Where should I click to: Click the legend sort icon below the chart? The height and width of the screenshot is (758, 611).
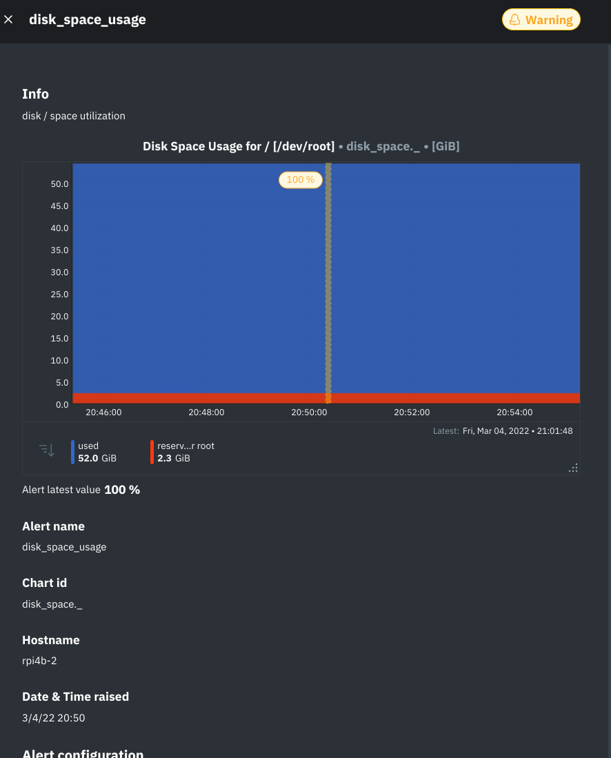(46, 450)
